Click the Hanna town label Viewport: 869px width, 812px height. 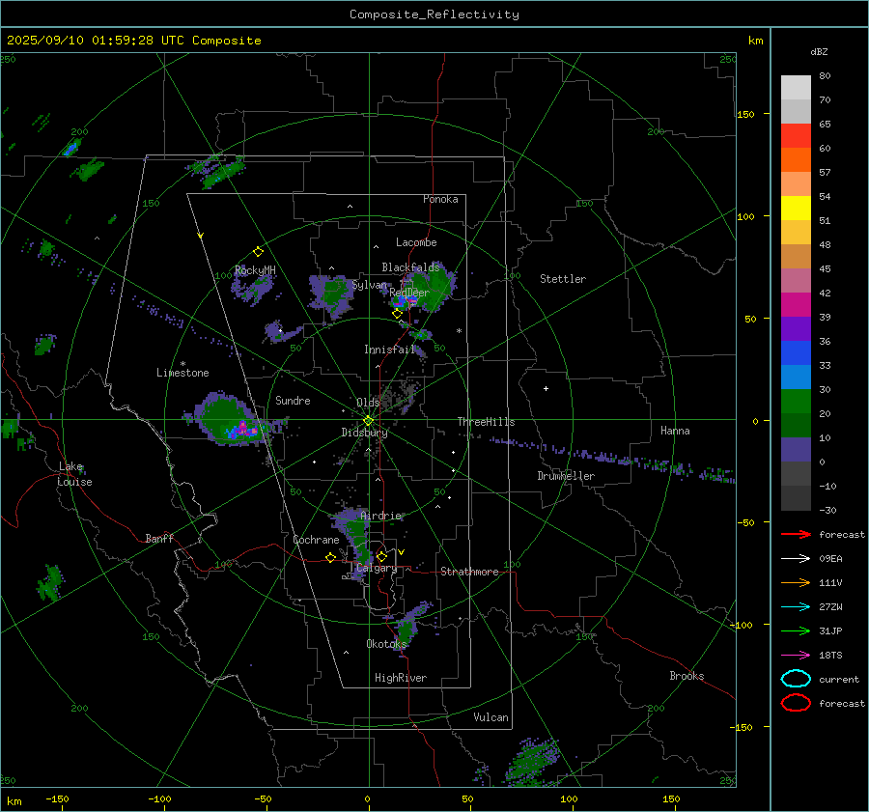675,431
